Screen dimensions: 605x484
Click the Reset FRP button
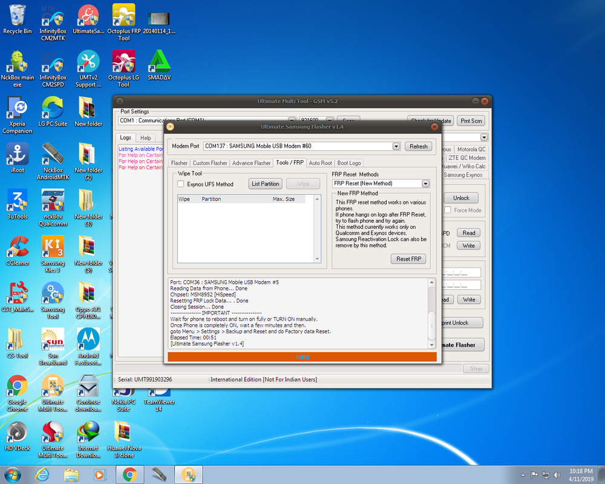[408, 258]
